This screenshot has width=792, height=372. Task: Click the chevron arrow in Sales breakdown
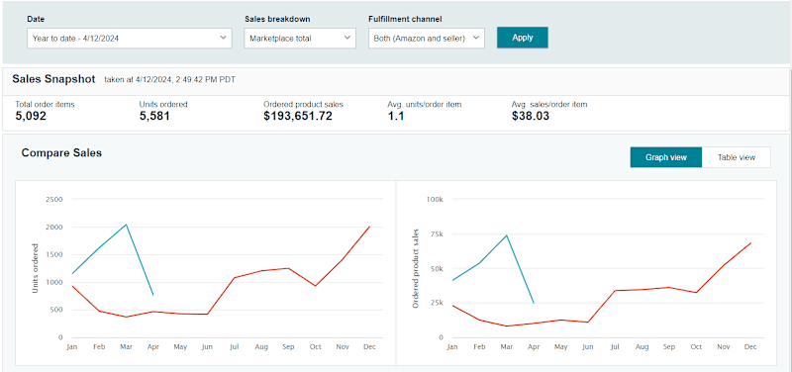pyautogui.click(x=347, y=38)
